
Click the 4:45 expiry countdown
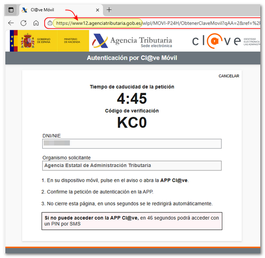(132, 98)
